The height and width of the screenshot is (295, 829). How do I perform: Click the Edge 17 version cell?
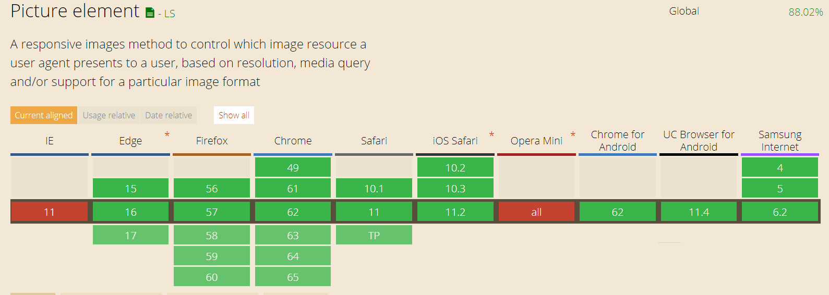point(130,235)
